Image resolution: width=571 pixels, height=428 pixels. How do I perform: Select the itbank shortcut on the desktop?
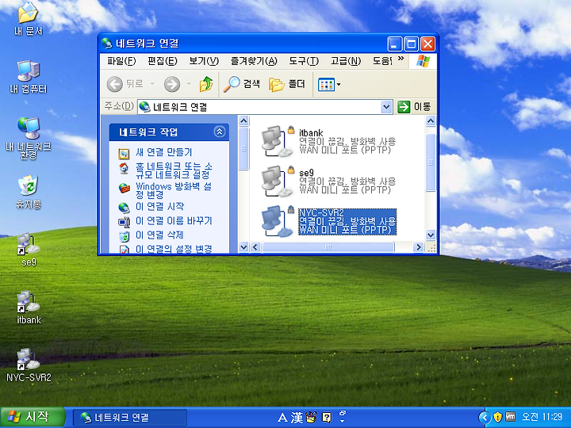[x=29, y=308]
